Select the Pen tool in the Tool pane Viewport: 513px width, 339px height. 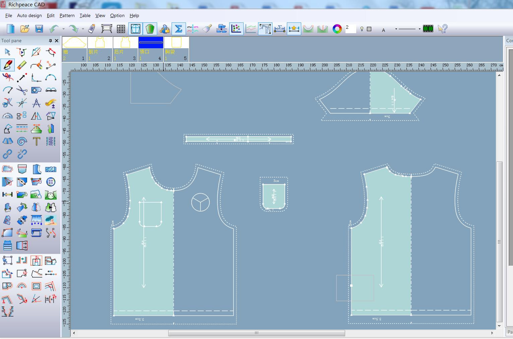coord(7,65)
